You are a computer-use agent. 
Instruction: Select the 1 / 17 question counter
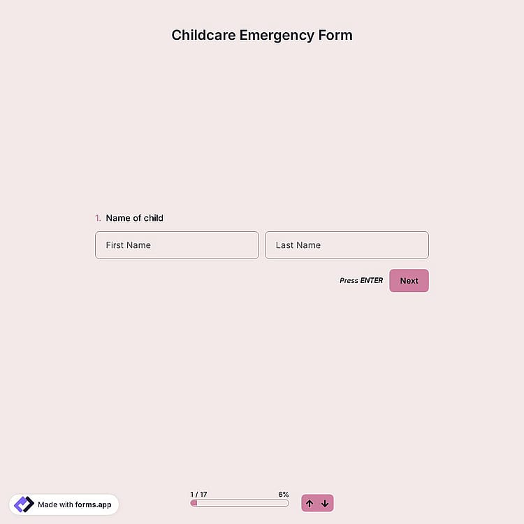[198, 494]
